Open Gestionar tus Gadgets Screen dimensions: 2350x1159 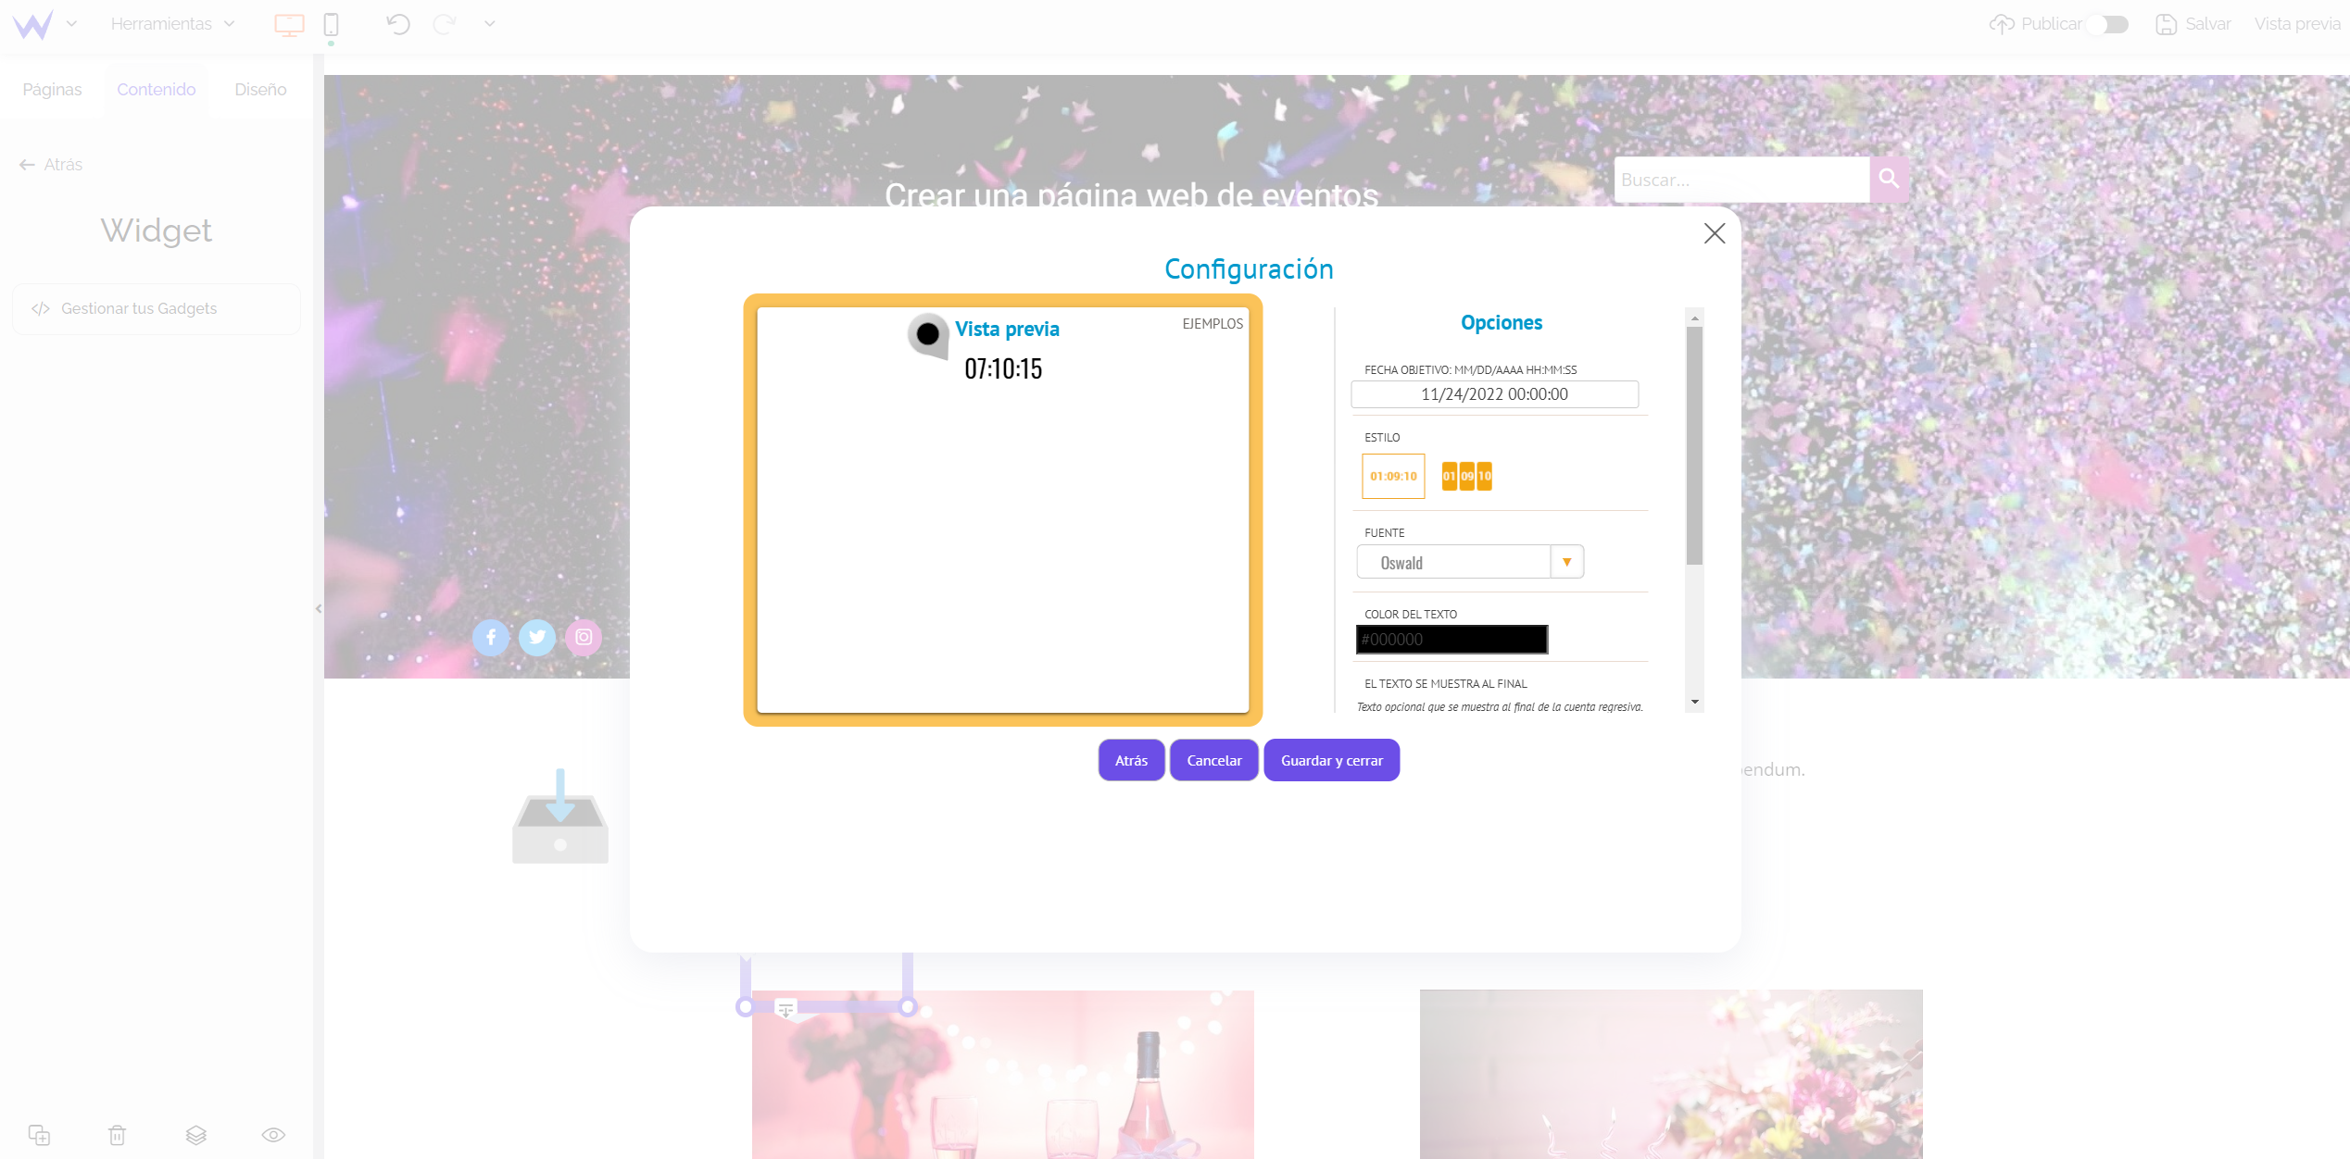(x=157, y=309)
